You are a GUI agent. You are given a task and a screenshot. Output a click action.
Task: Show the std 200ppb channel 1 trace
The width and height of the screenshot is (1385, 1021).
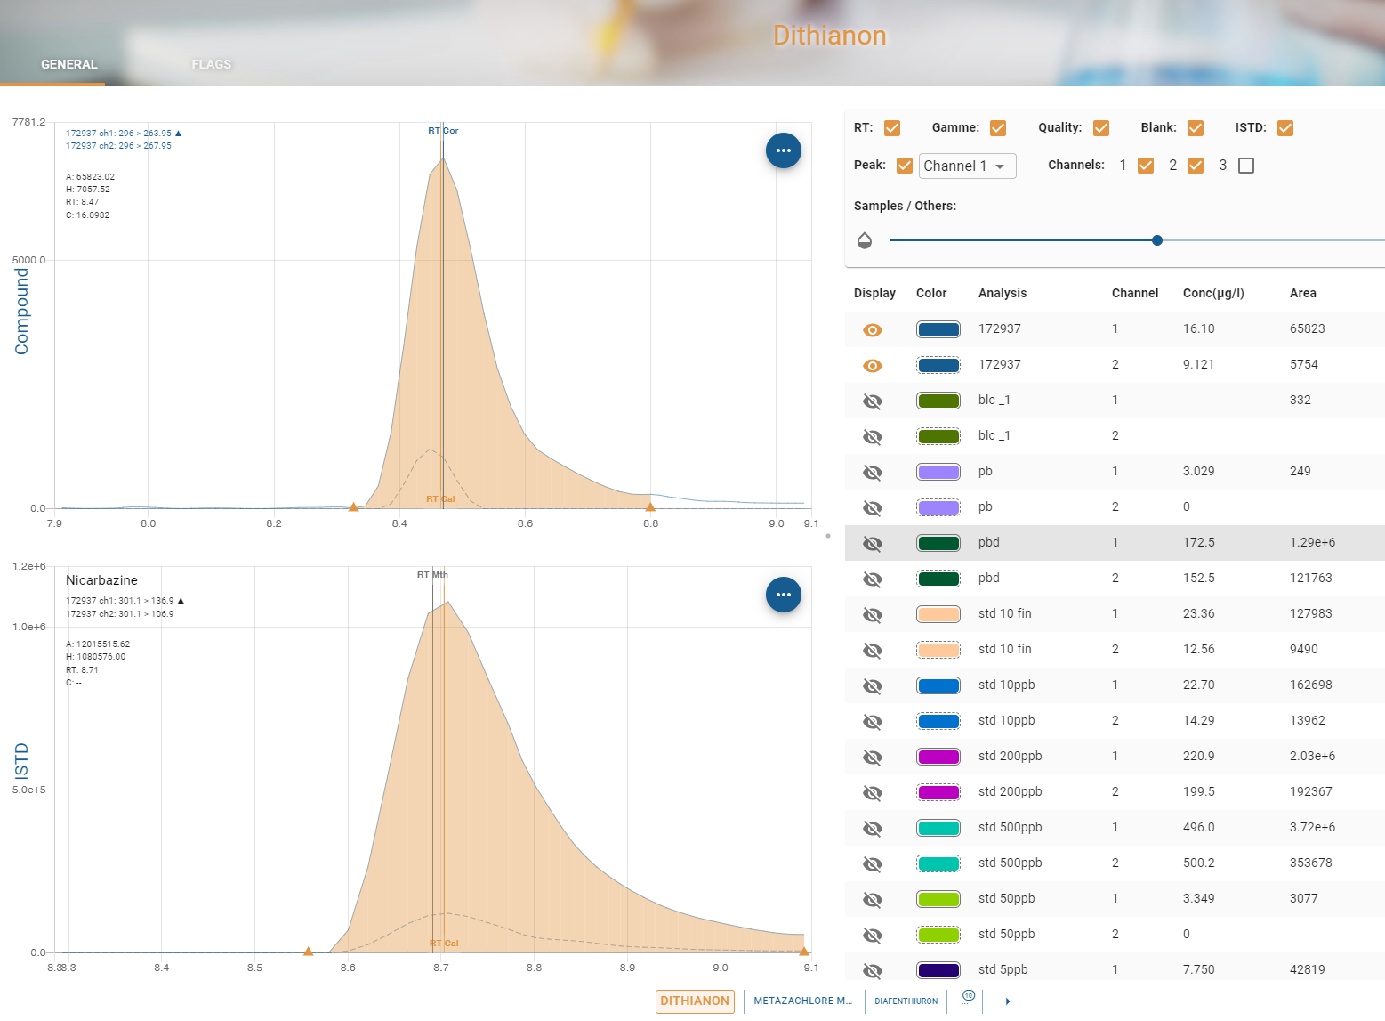[873, 758]
